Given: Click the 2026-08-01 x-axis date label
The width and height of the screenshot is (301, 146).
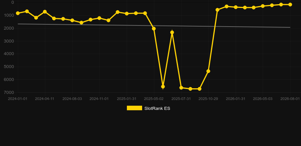Looking at the screenshot, I should pyautogui.click(x=290, y=99).
